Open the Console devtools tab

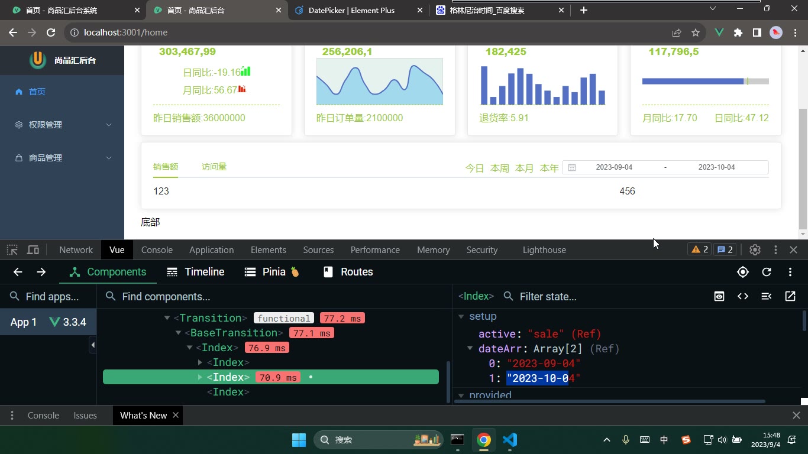tap(157, 250)
